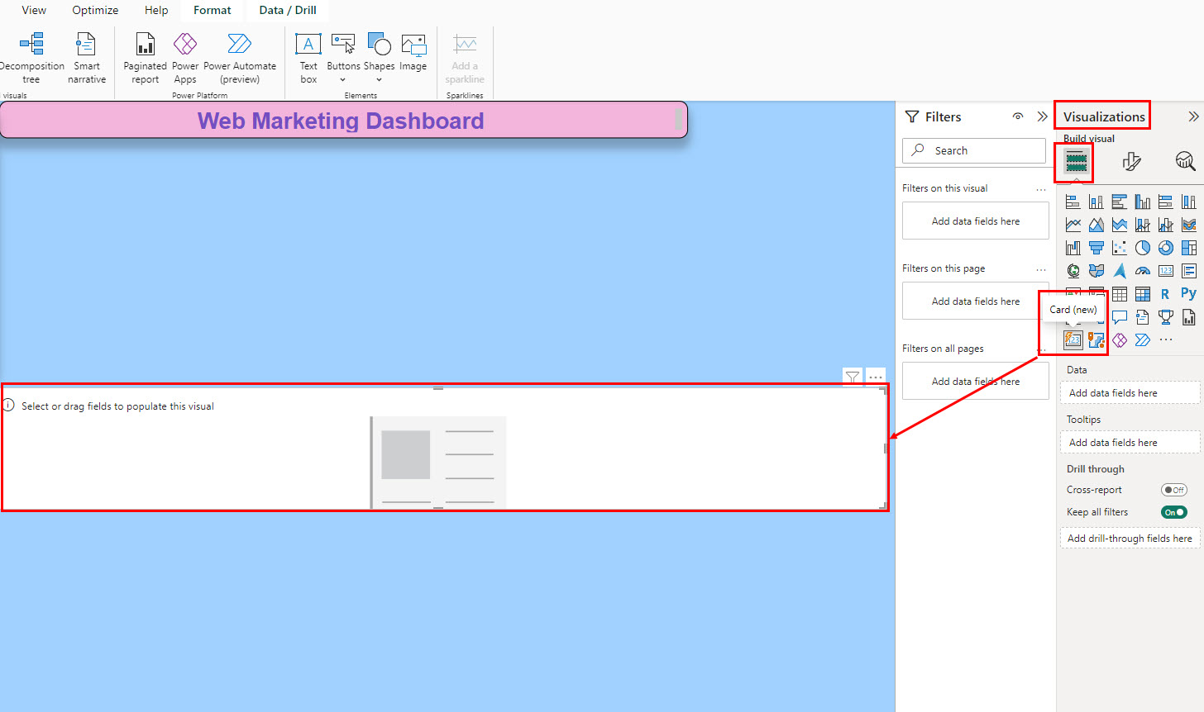Click the Add a sparkline button
Screen dimensions: 1204x712
coord(465,58)
